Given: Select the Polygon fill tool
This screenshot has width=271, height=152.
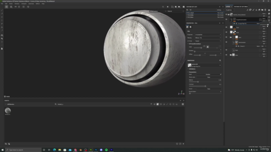Looking at the screenshot, I should click(2, 20).
